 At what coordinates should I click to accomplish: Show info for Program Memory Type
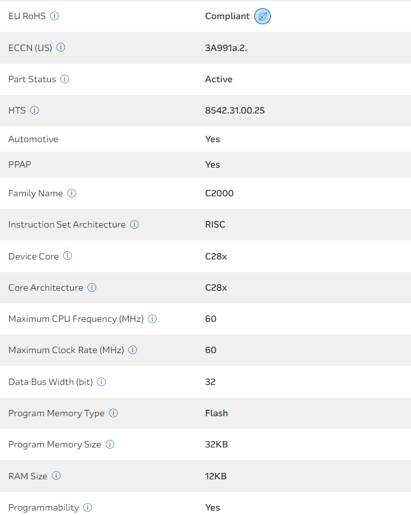point(113,413)
